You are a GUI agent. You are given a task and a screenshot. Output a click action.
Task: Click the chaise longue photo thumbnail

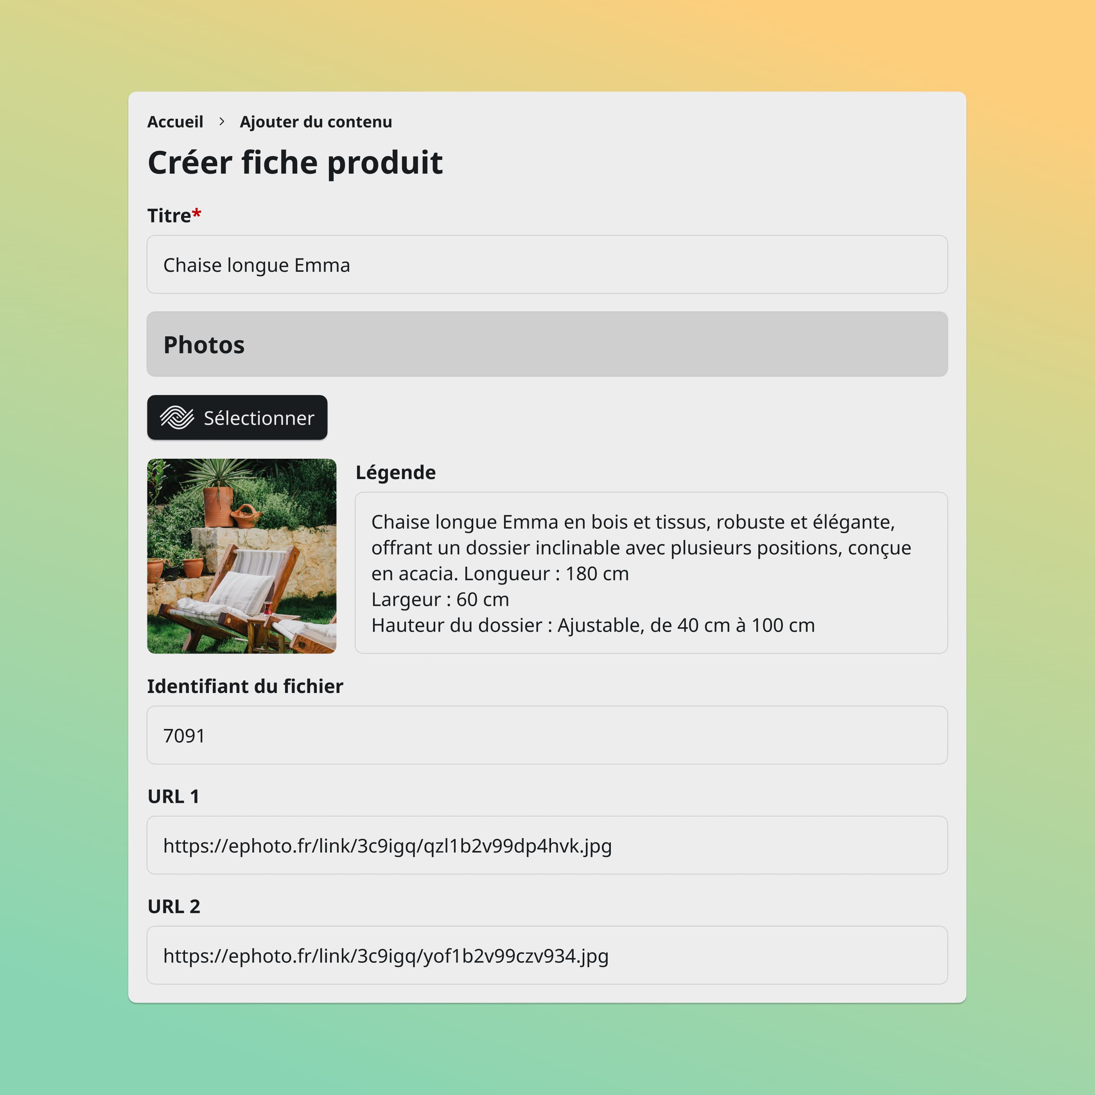pyautogui.click(x=241, y=556)
